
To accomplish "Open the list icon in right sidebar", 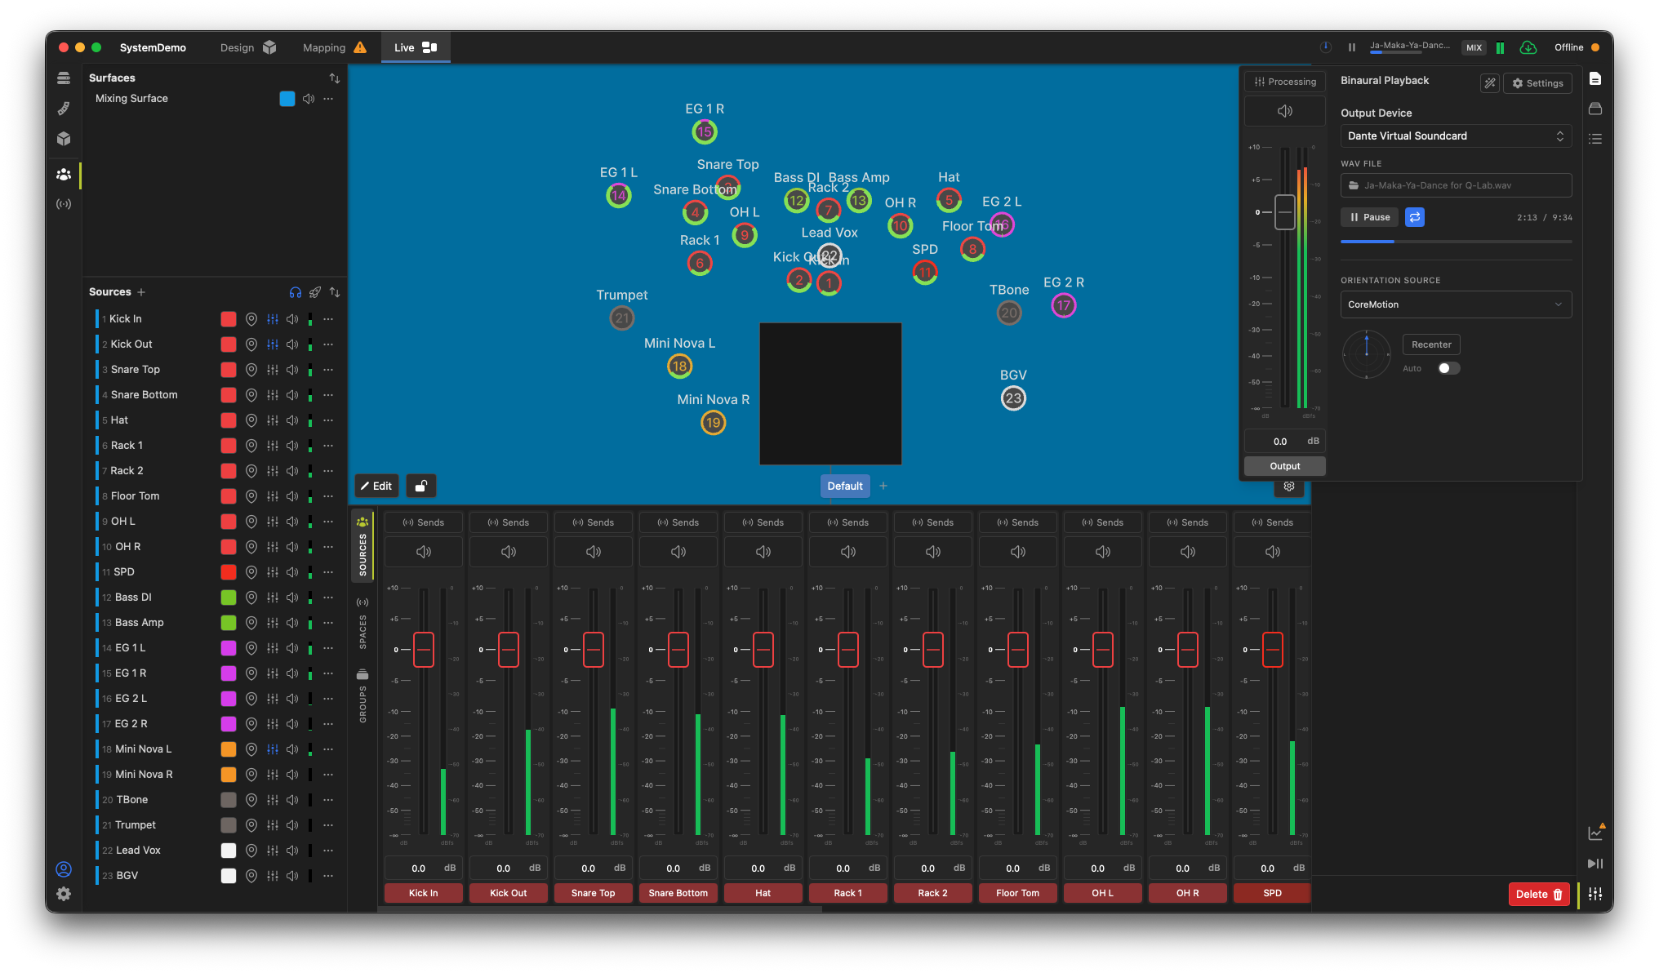I will [1595, 139].
